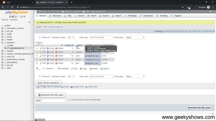Click the Create PHP code link
The height and width of the screenshot is (121, 216).
tap(198, 31)
